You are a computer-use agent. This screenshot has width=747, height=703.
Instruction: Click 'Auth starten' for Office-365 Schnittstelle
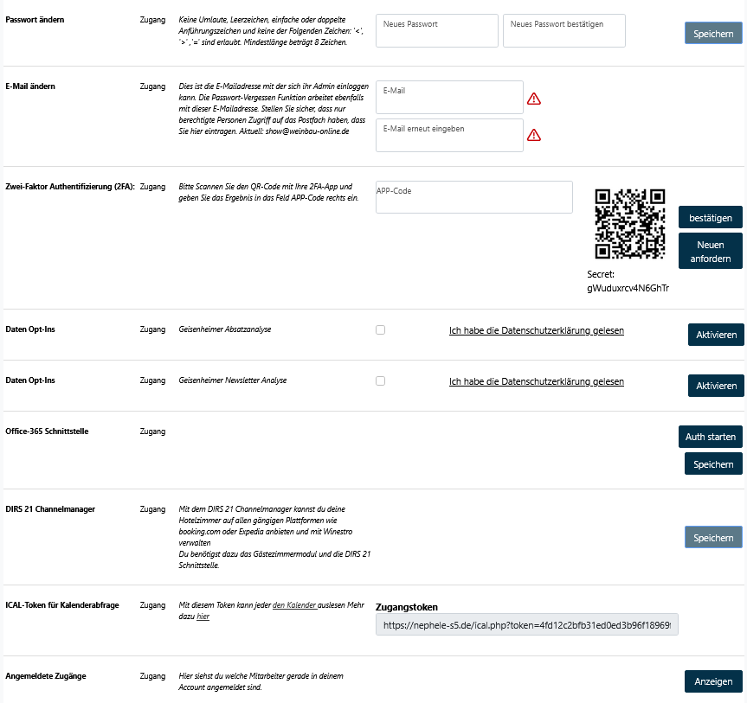pyautogui.click(x=710, y=437)
